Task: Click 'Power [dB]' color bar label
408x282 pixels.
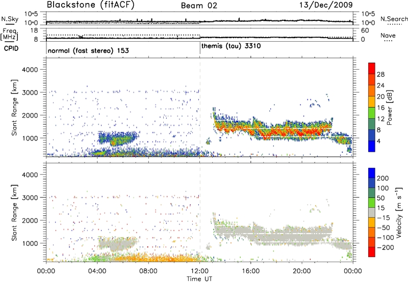Action: pyautogui.click(x=390, y=107)
